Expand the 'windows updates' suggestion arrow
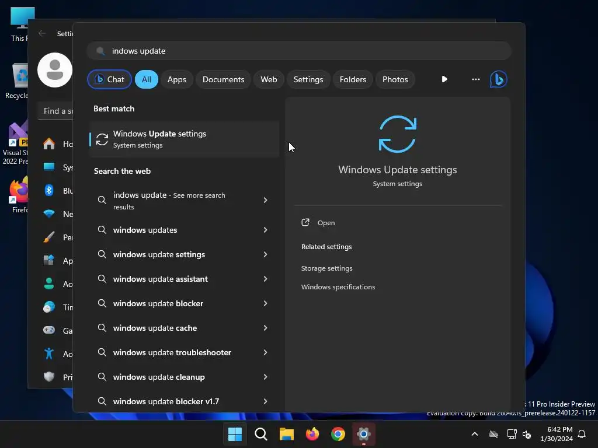 [x=266, y=230]
